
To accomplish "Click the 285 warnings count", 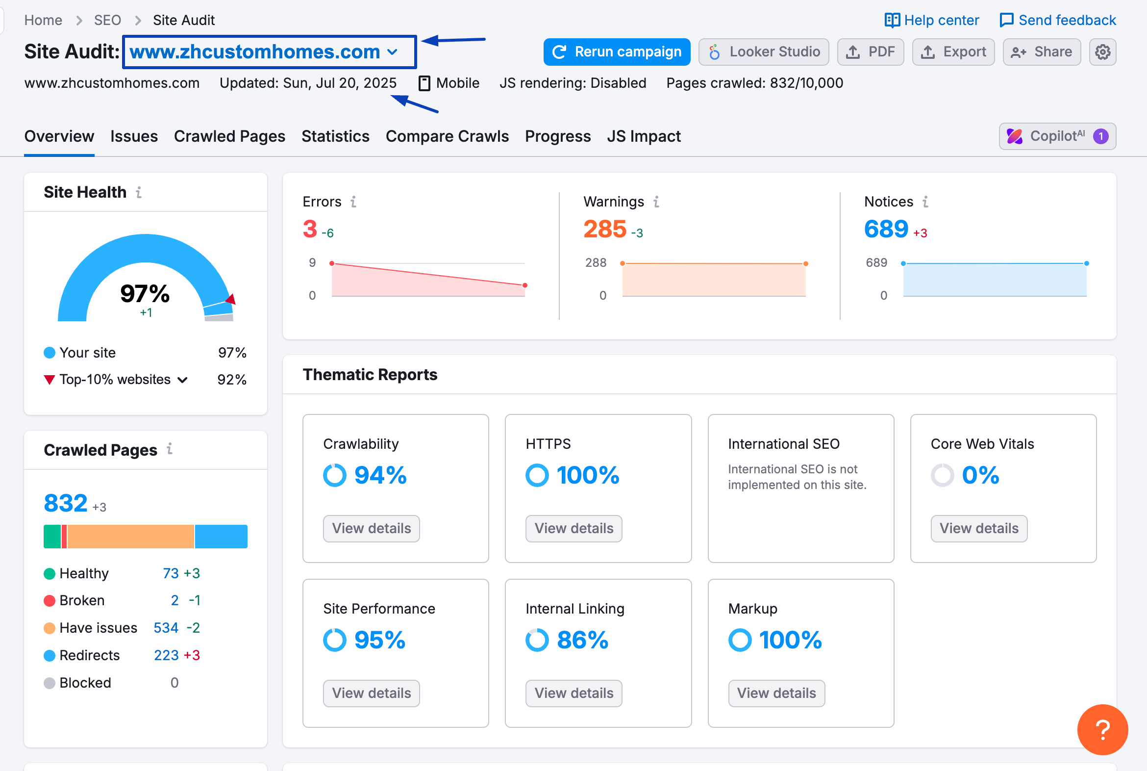I will [604, 229].
